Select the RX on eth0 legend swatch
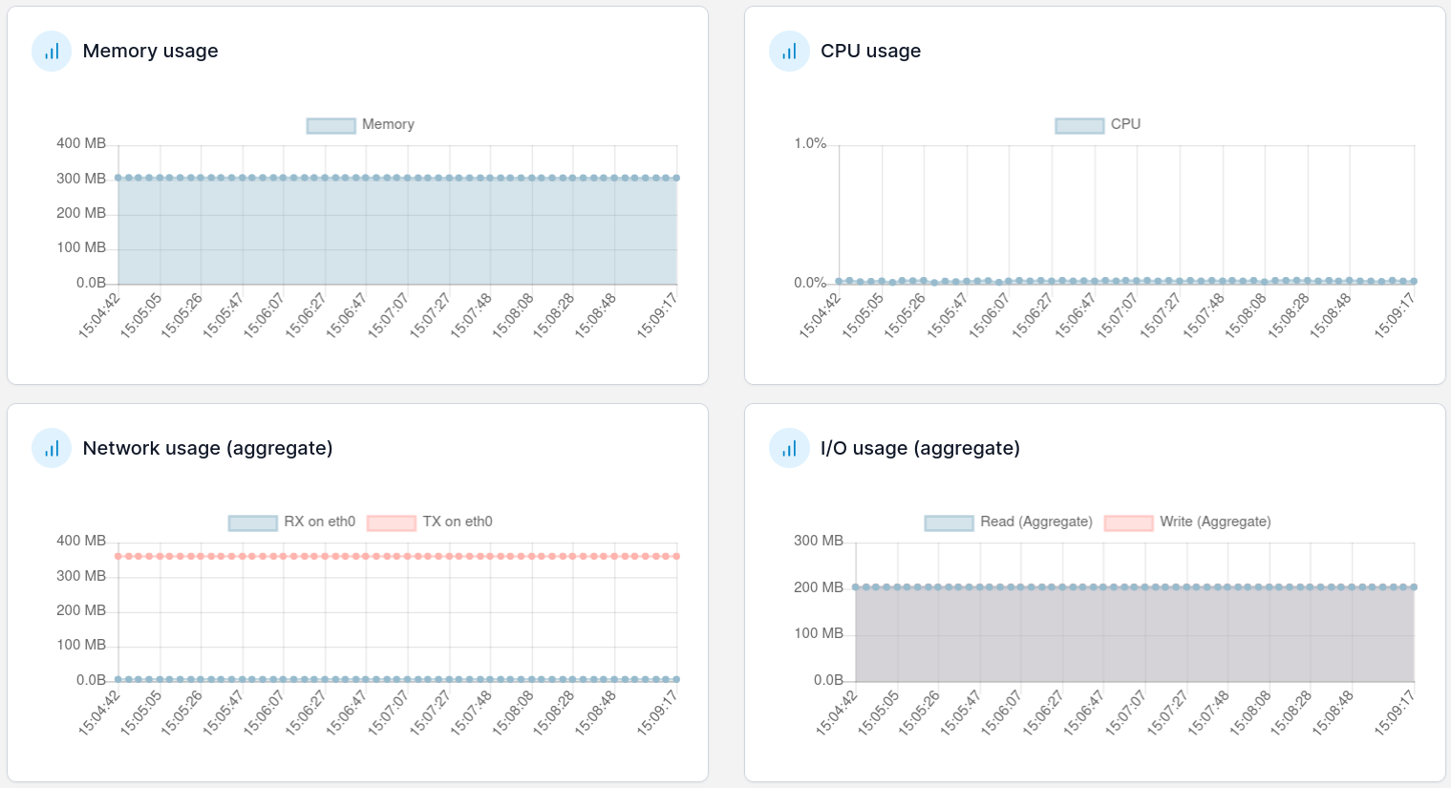 point(251,522)
